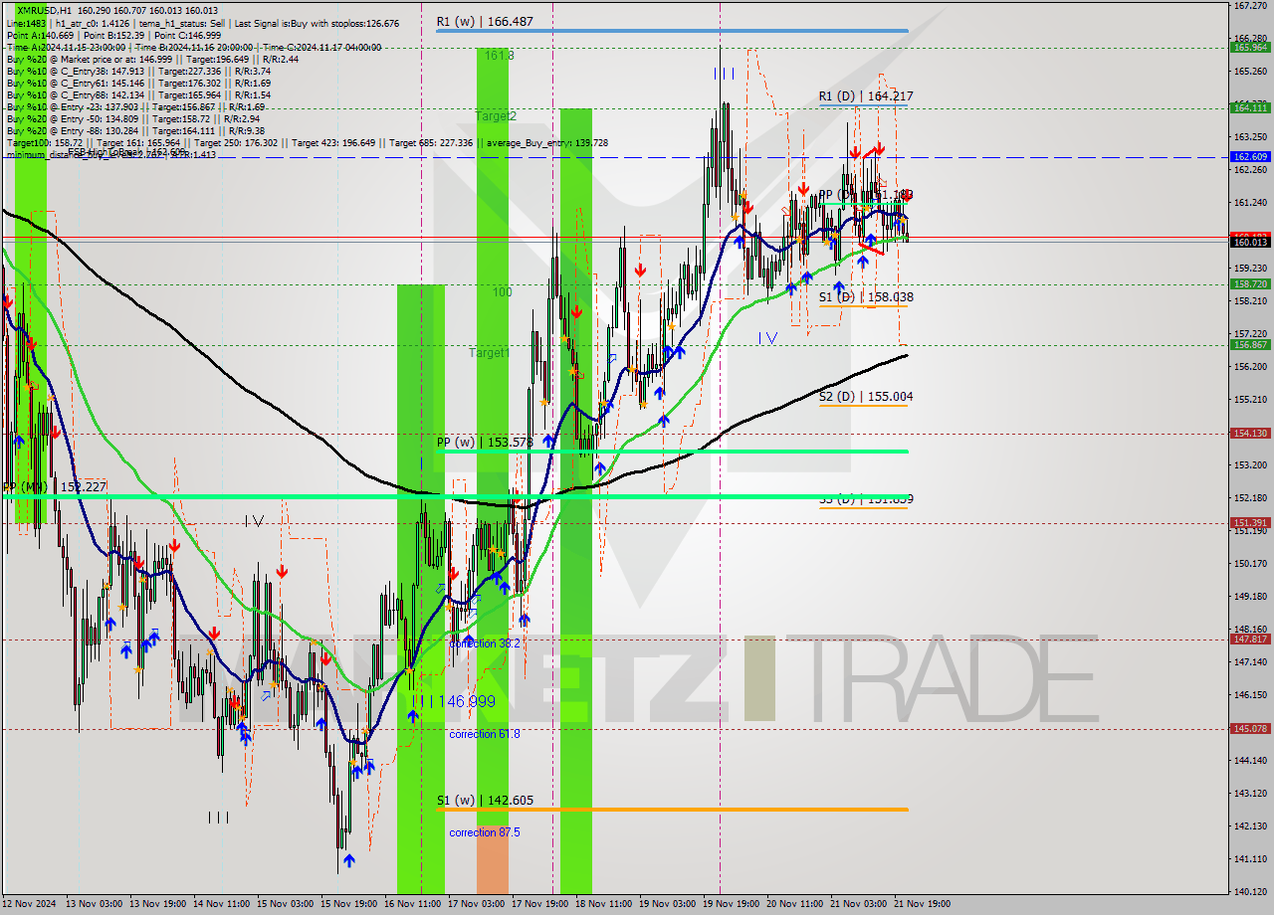
Task: Click the red 154.130 price tag
Action: (1250, 433)
